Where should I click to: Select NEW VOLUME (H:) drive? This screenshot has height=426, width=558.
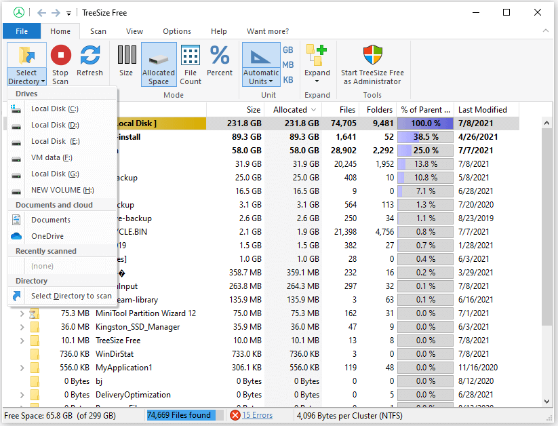tap(62, 190)
